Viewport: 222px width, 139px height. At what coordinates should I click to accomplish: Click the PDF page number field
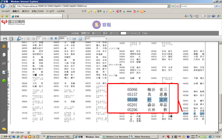(39, 38)
